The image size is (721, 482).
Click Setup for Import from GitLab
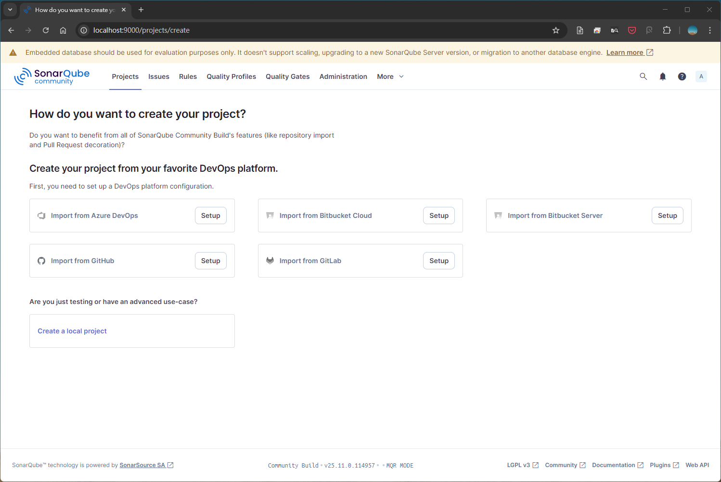[438, 261]
